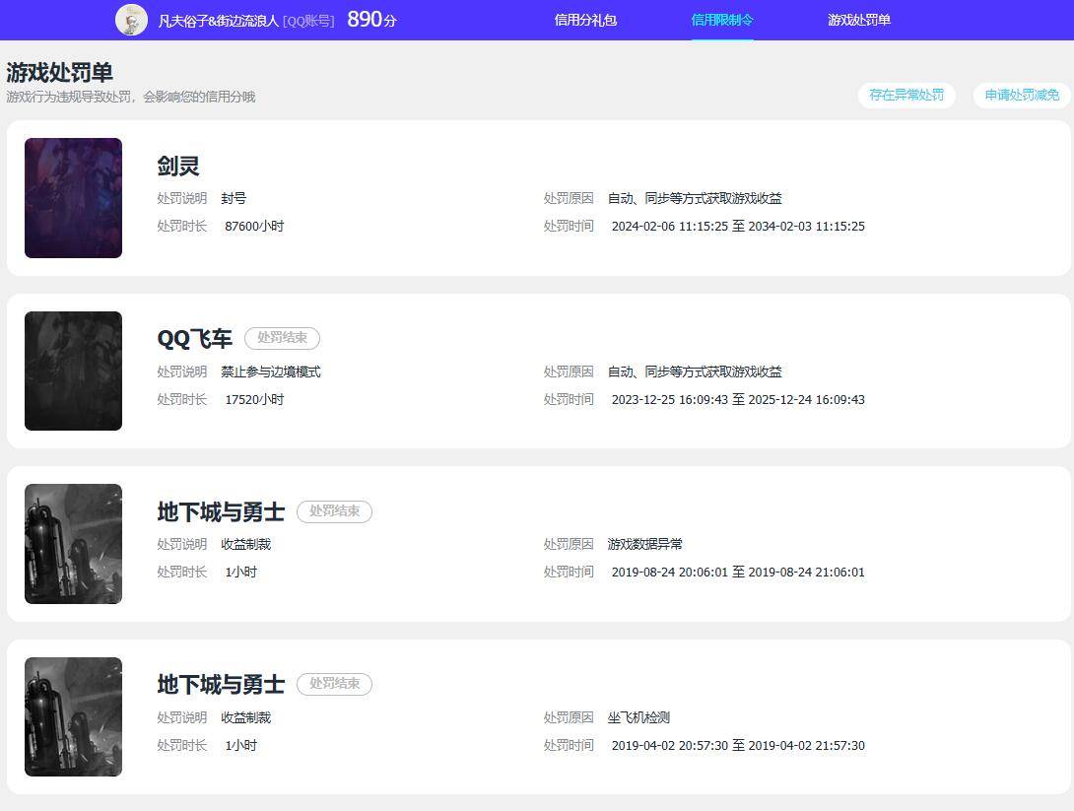
Task: Select the first 地下城与勇士 game cover
Action: (x=73, y=543)
